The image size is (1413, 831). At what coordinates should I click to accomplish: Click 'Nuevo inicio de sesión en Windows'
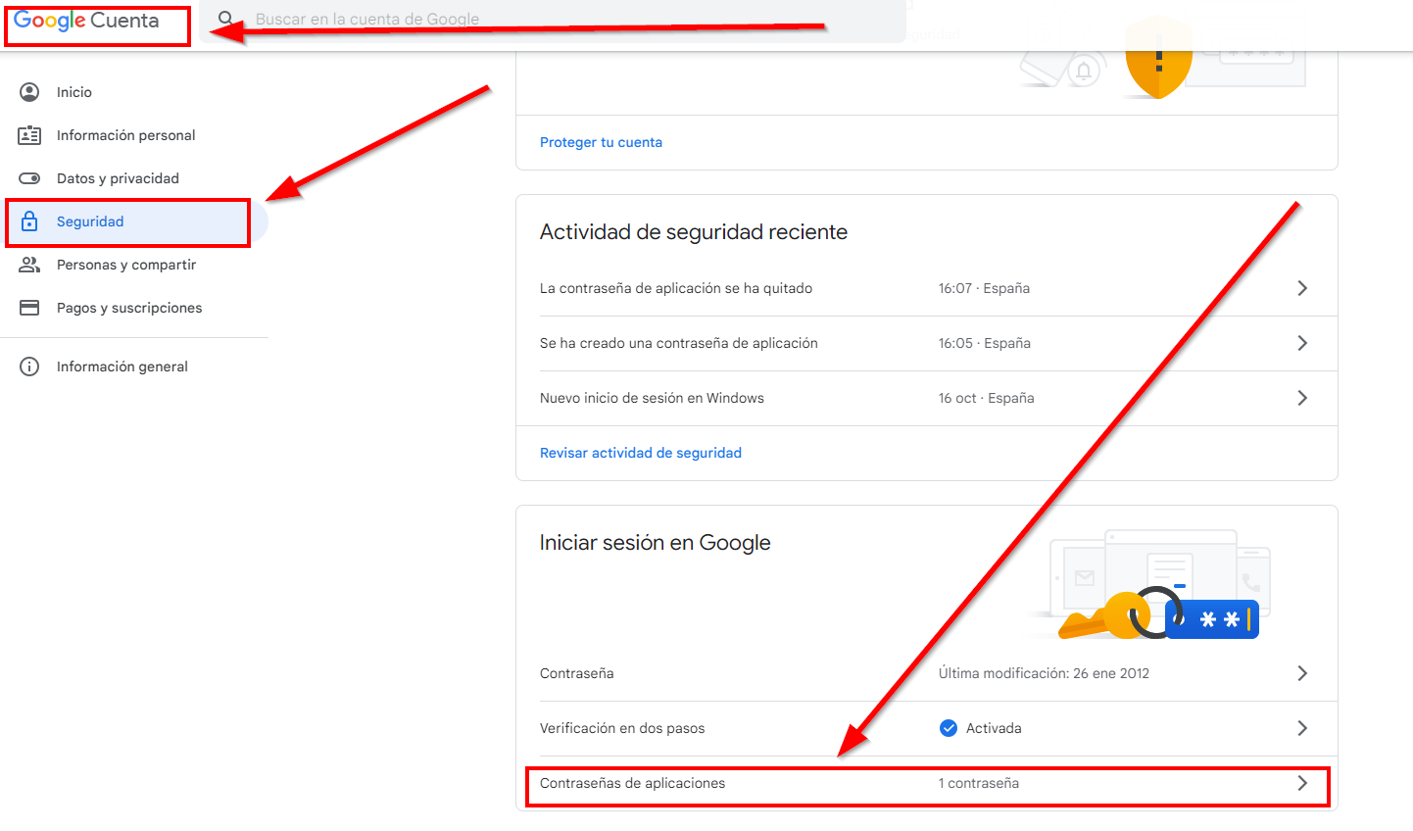(652, 398)
